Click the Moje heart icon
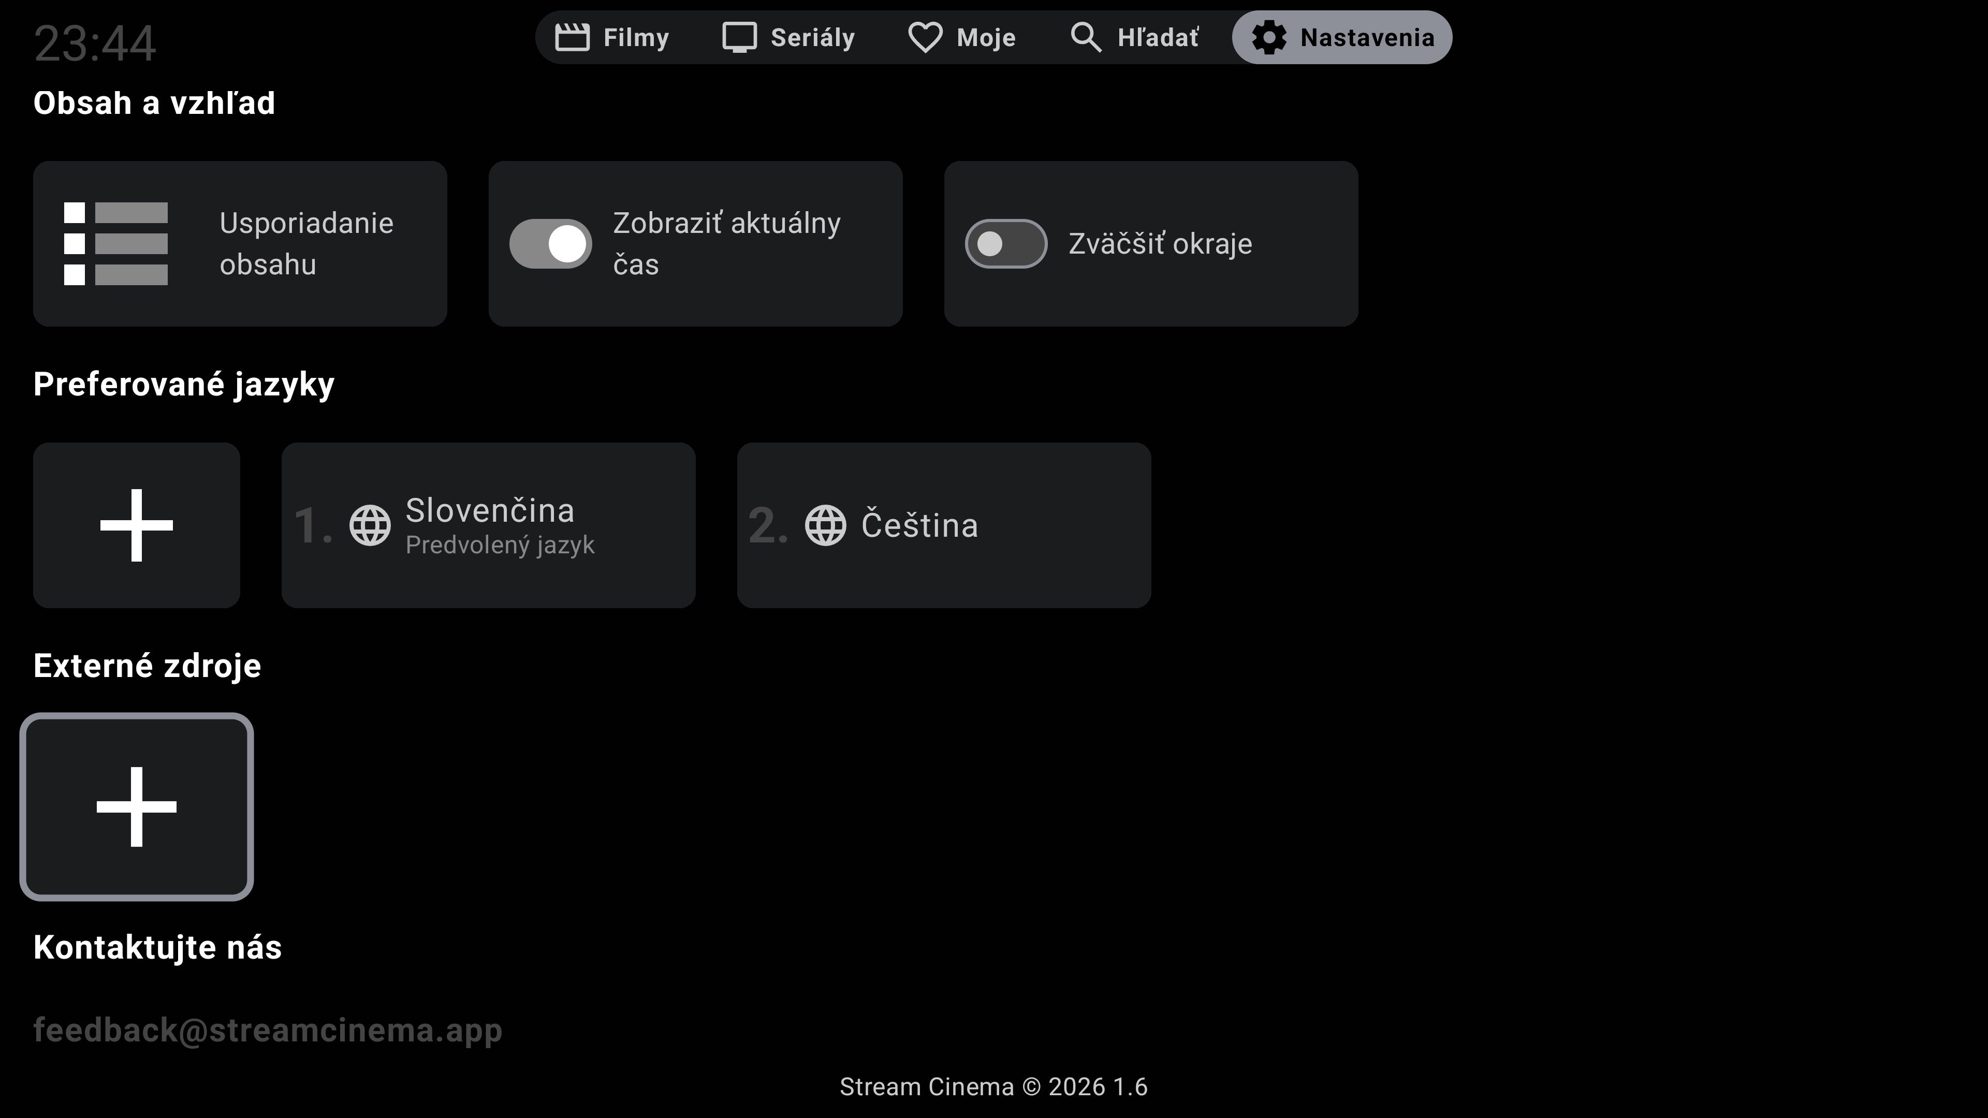Image resolution: width=1988 pixels, height=1118 pixels. 925,37
